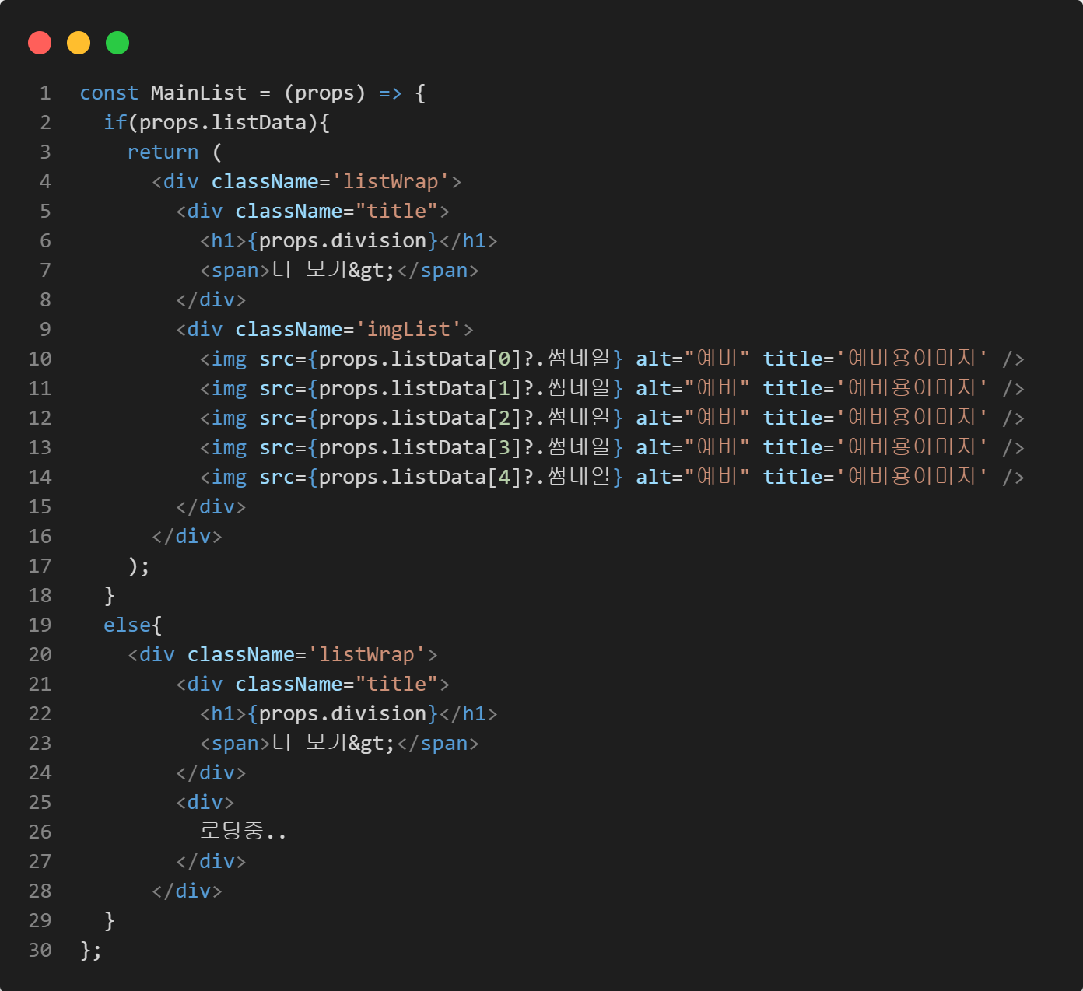Click closing </div> on line 8
This screenshot has height=991, width=1083.
coord(211,299)
